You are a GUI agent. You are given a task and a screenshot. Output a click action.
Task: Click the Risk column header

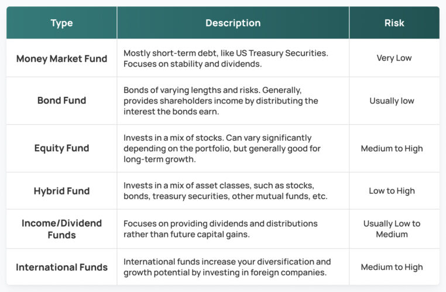point(394,23)
